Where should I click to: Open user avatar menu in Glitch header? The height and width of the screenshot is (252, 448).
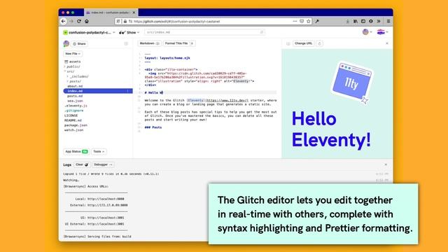click(367, 32)
